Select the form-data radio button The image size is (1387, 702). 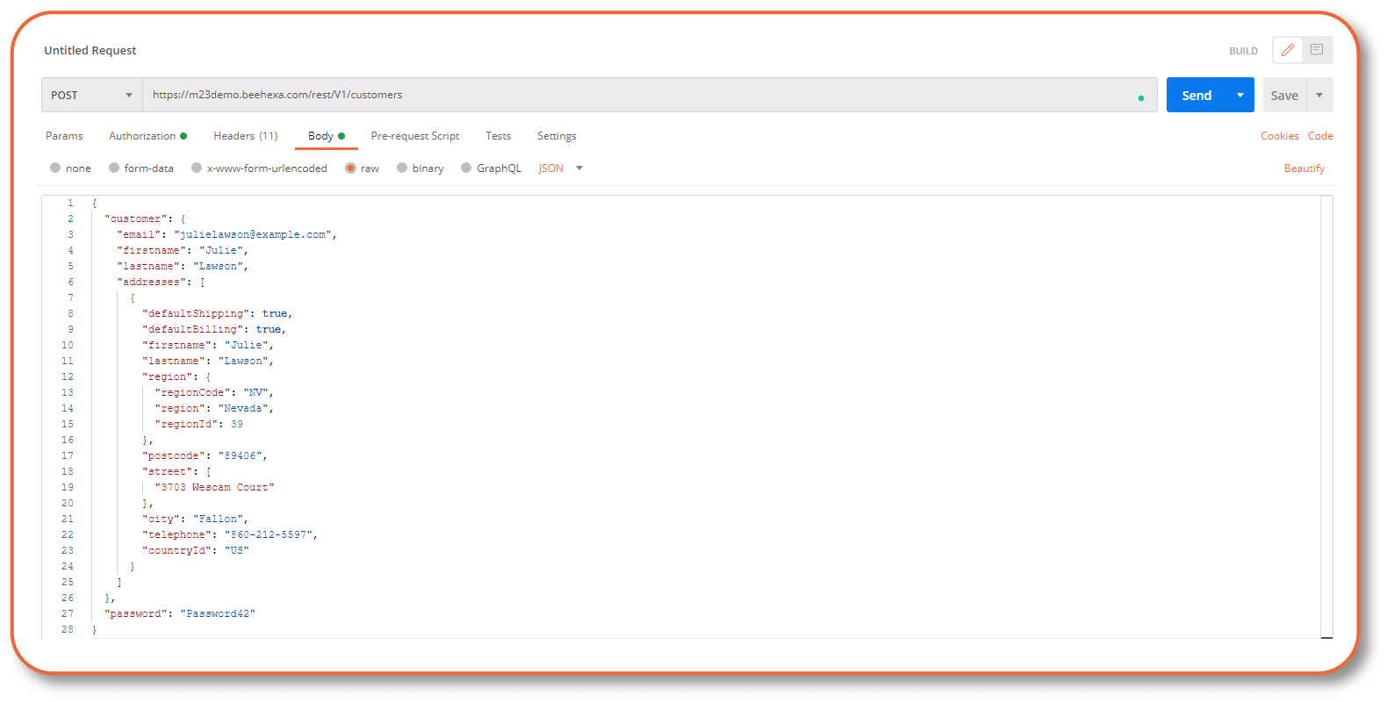coord(114,168)
